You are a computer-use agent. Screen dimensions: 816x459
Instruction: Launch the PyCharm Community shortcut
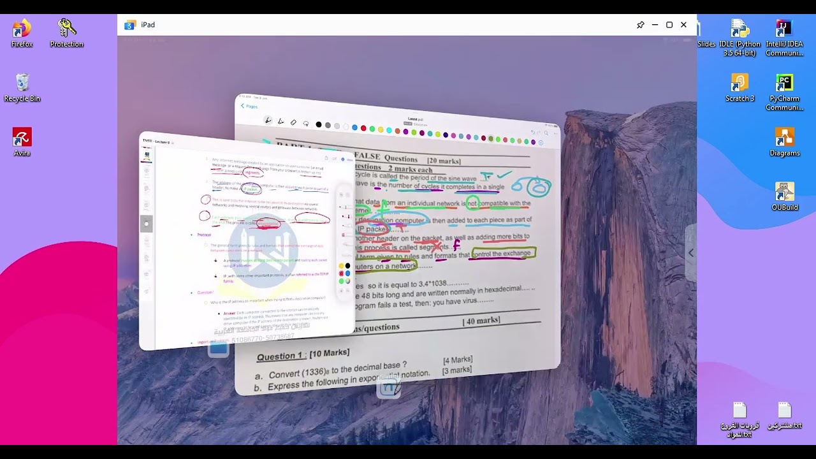pos(785,92)
